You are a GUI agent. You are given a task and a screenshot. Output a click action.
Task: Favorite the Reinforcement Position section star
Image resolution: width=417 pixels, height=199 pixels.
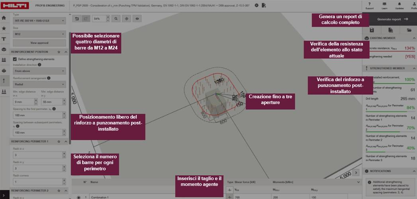(59, 52)
